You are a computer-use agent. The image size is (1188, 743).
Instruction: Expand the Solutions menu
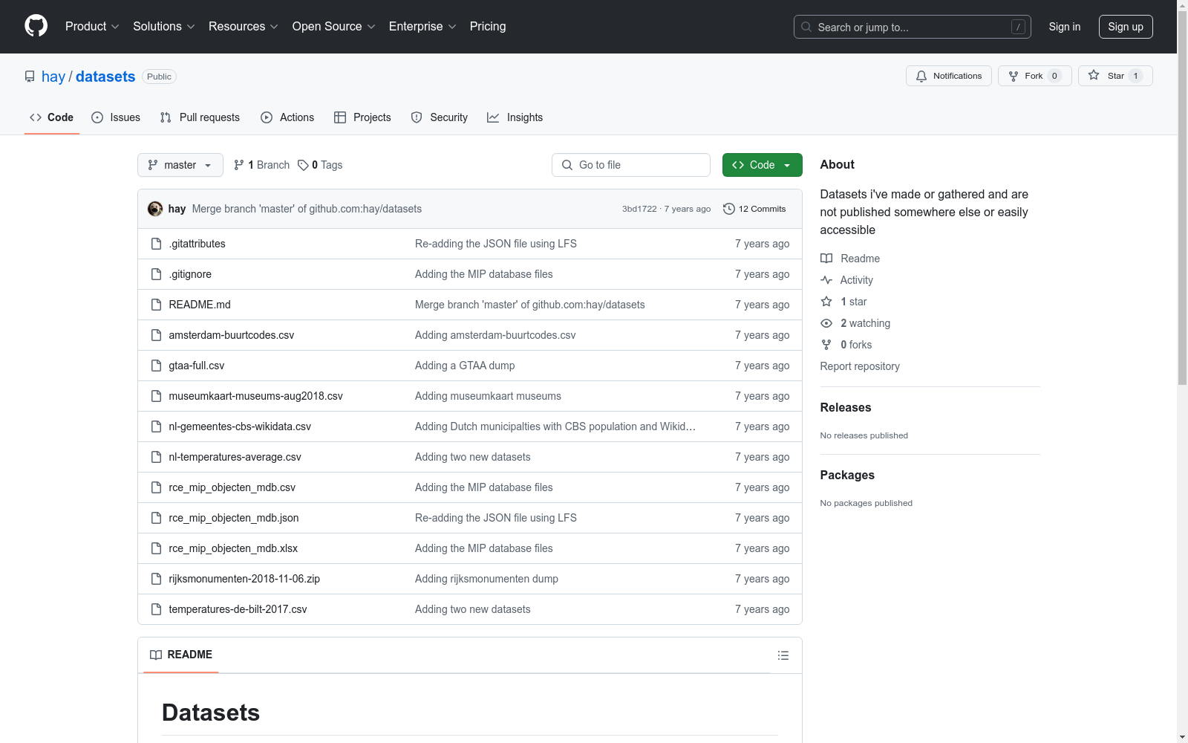click(x=164, y=27)
